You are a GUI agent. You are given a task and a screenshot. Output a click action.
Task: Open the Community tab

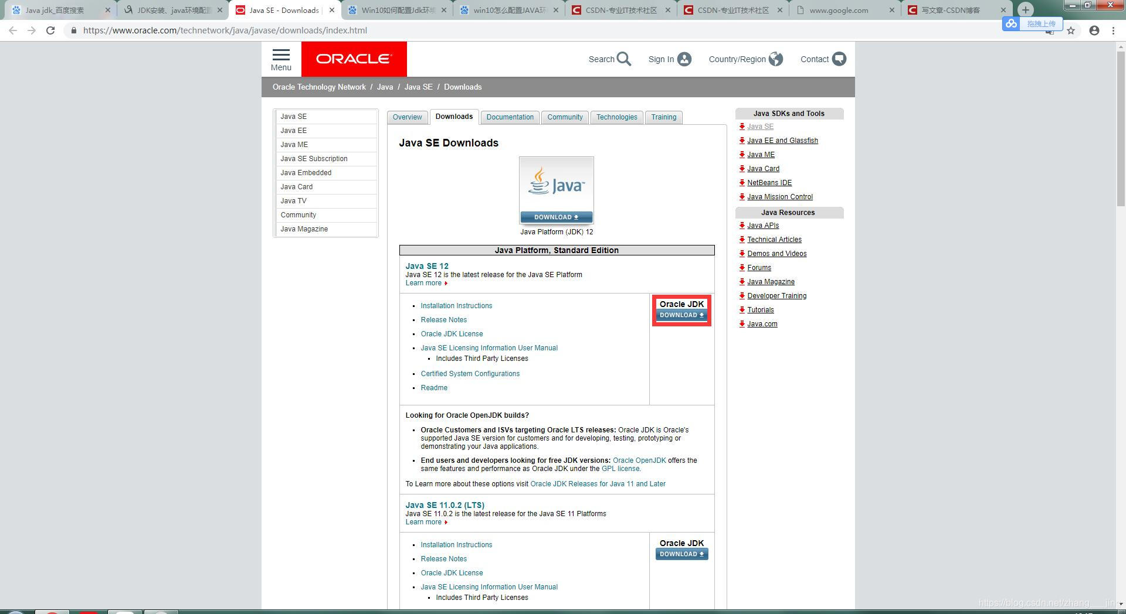point(565,117)
